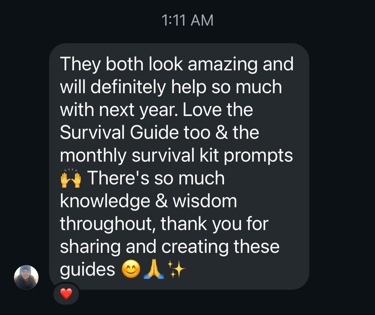Click the words "Survival Guide" in the message
375x315 pixels.
click(119, 132)
